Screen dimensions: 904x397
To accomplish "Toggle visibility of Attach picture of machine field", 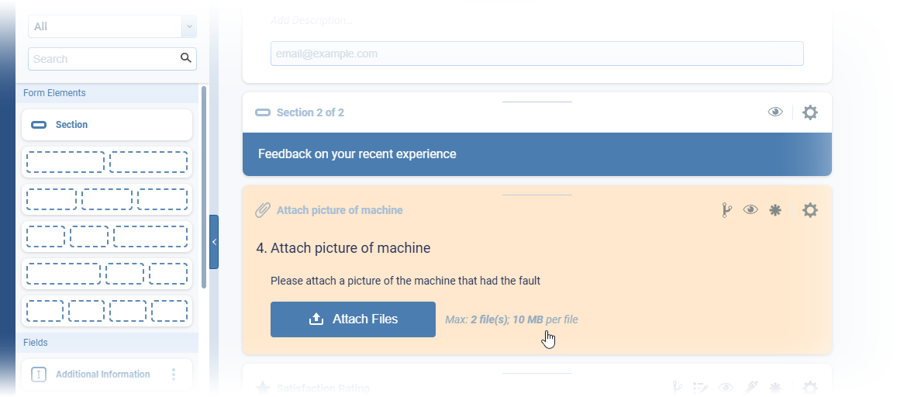I will pyautogui.click(x=750, y=210).
